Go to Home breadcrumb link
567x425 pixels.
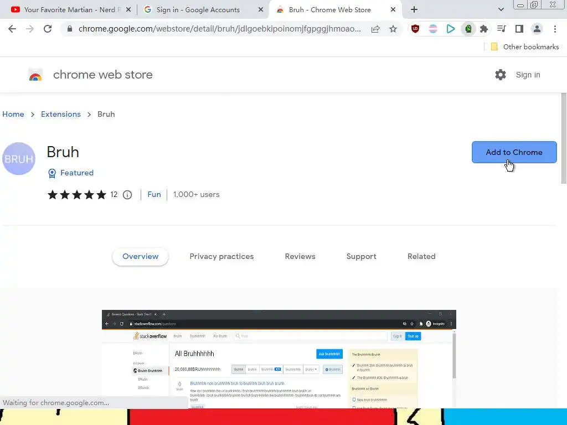coord(13,114)
